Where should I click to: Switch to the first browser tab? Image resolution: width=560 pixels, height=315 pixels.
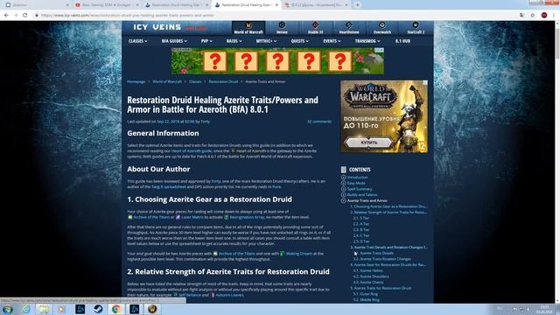[36, 5]
